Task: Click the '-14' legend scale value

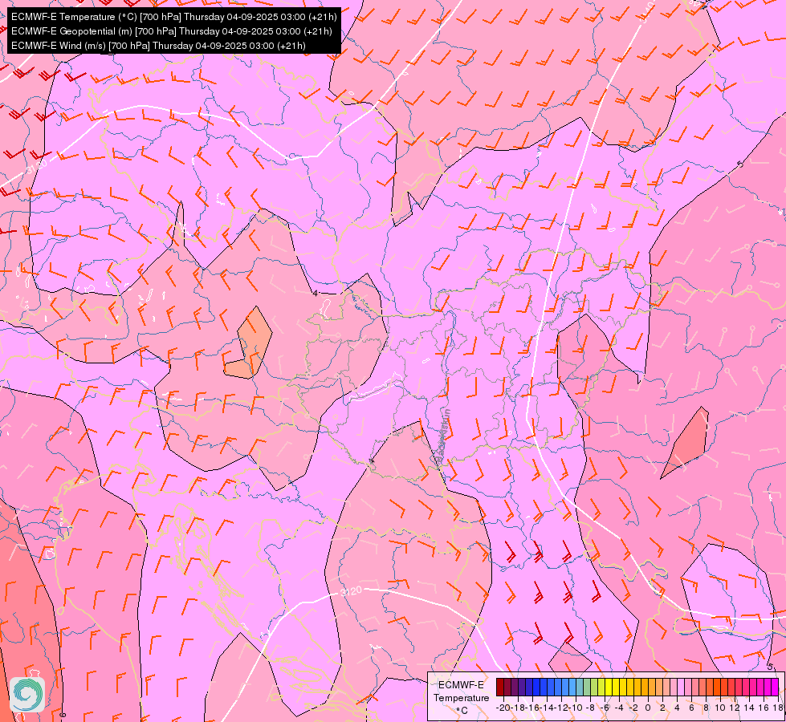Action: 547,708
